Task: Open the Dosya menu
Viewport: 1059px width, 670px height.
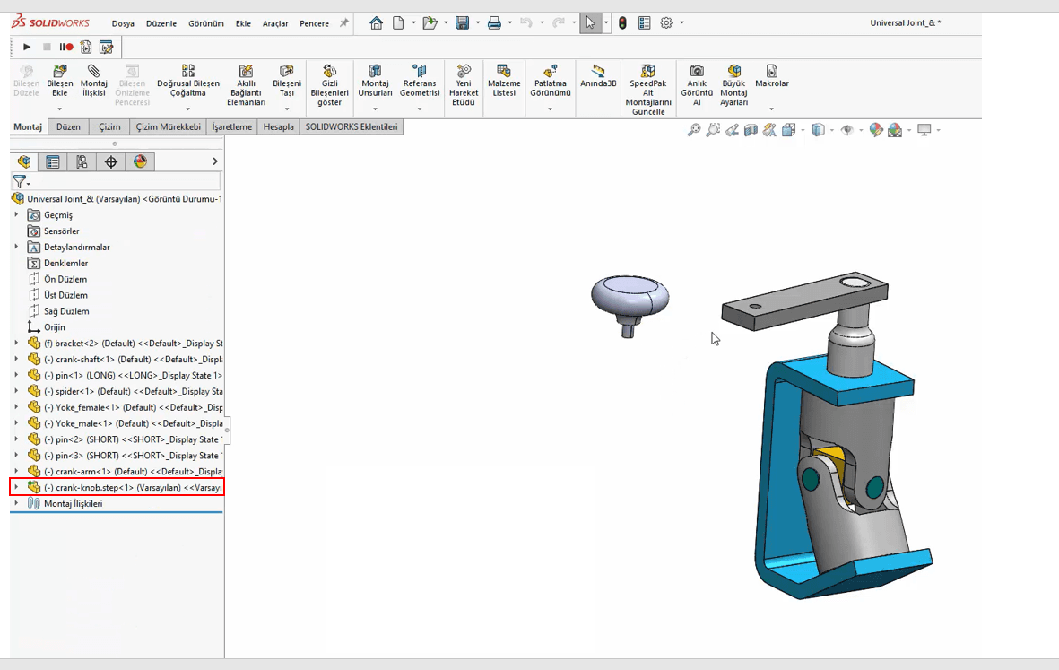Action: [x=123, y=23]
